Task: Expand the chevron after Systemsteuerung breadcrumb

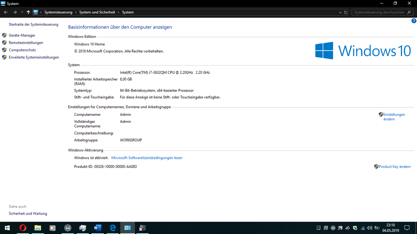Action: pyautogui.click(x=76, y=12)
